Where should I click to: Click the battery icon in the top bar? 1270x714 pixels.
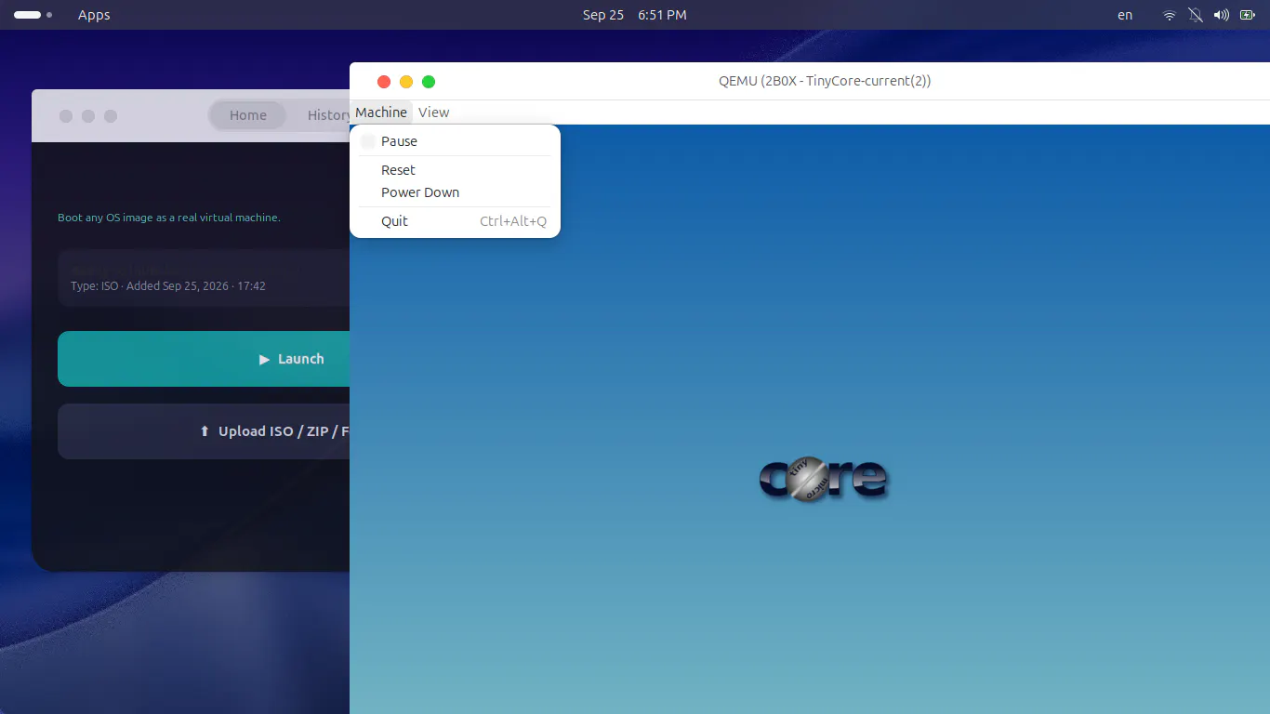coord(1248,15)
